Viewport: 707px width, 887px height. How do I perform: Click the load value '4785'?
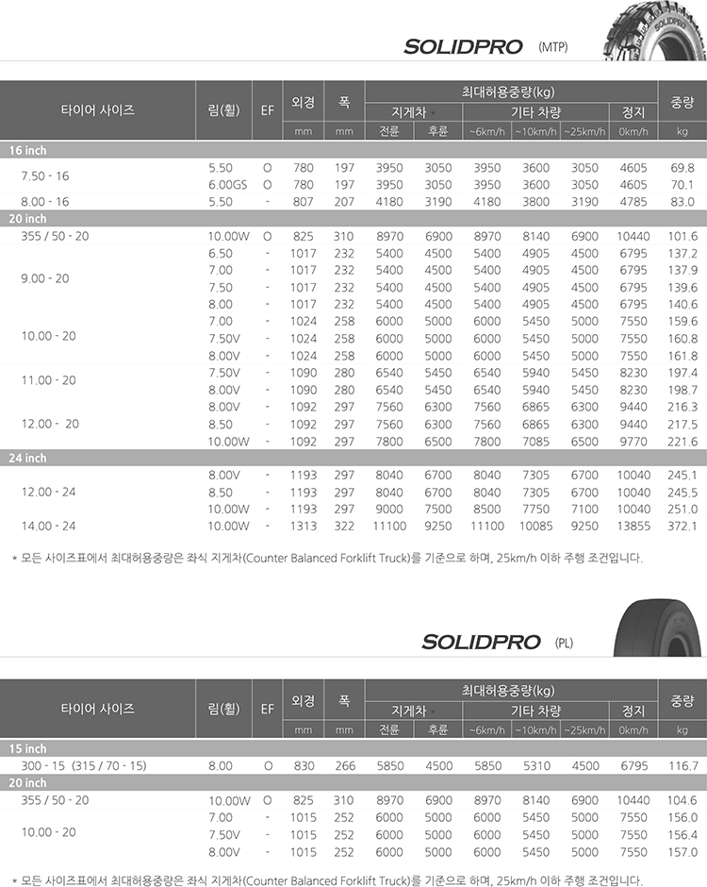(633, 201)
